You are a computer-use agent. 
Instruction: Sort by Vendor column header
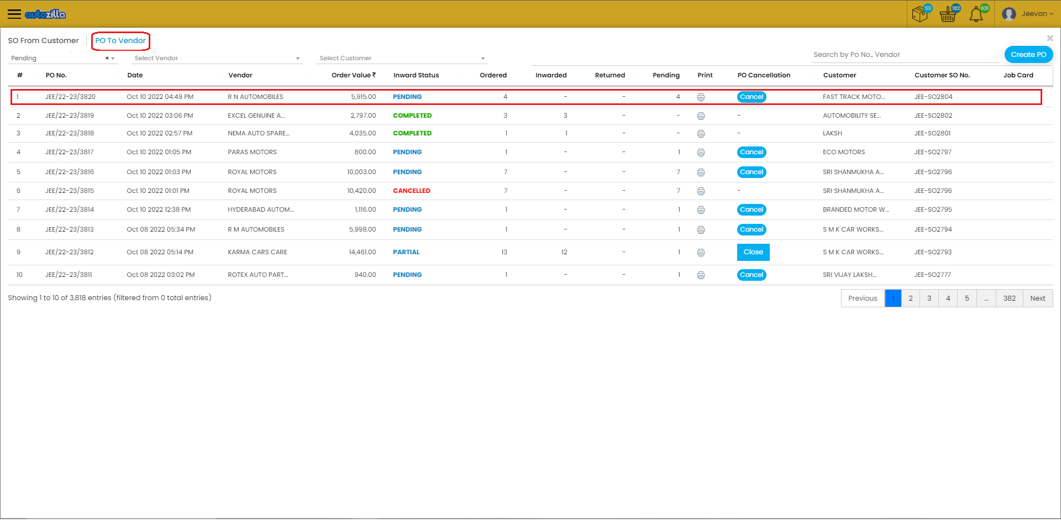[240, 75]
